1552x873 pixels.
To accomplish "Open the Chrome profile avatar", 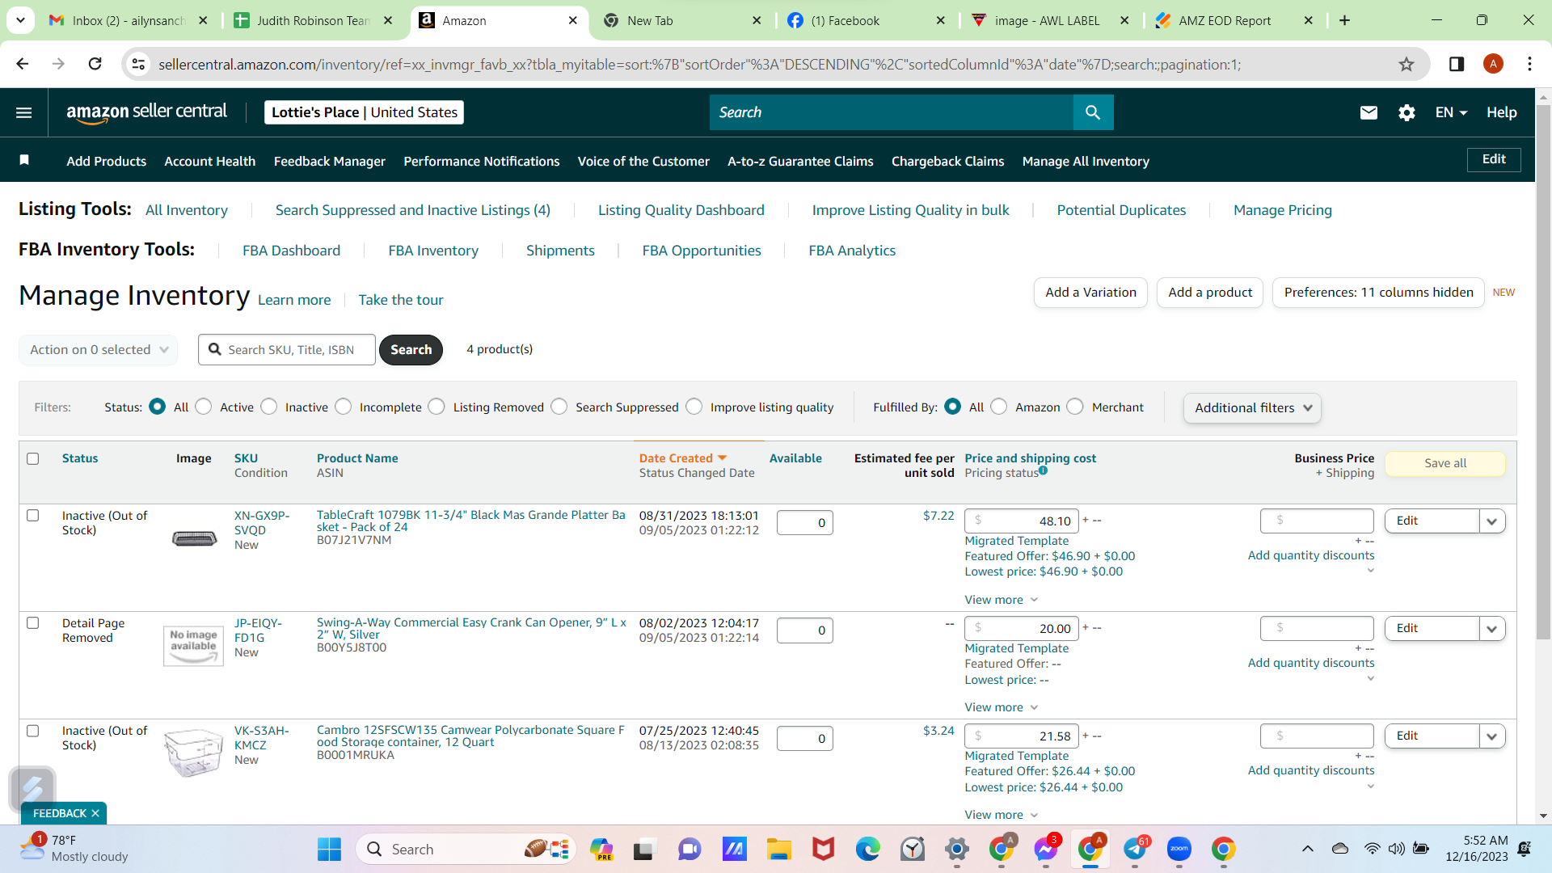I will (x=1493, y=64).
